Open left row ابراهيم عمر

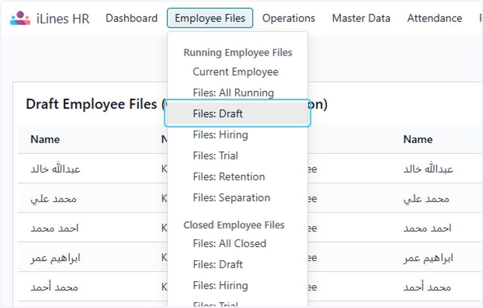tap(56, 258)
